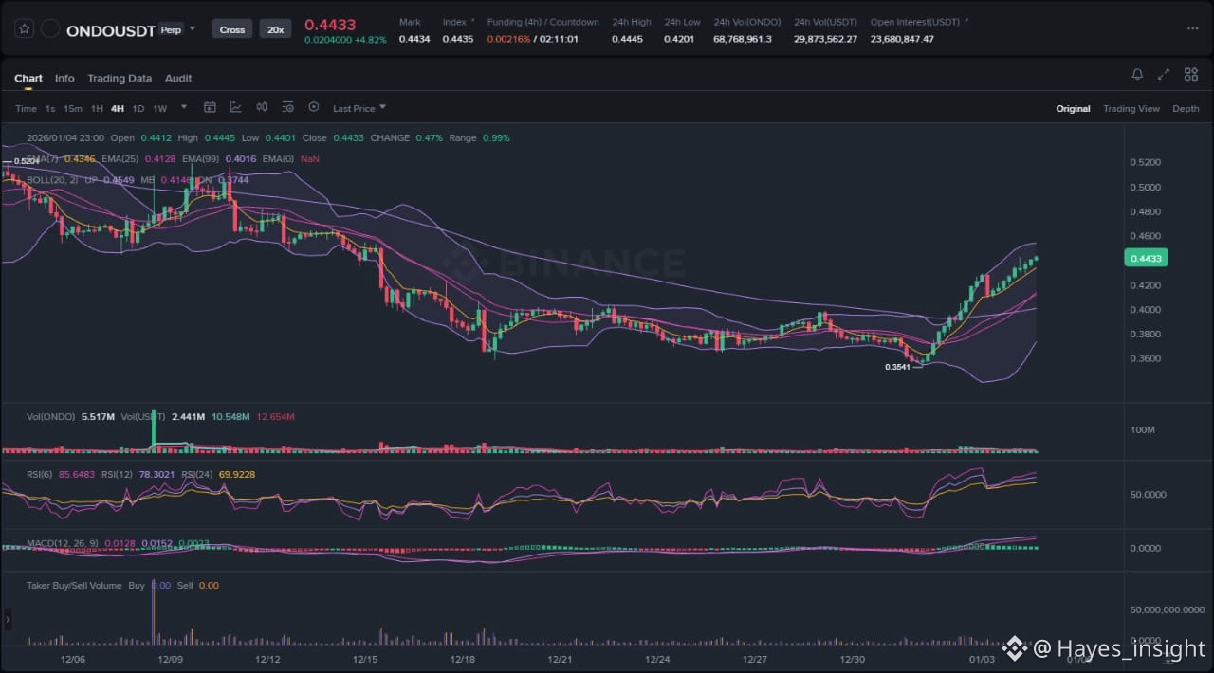Open the chart layout grid icon
This screenshot has height=673, width=1214.
(x=1190, y=74)
